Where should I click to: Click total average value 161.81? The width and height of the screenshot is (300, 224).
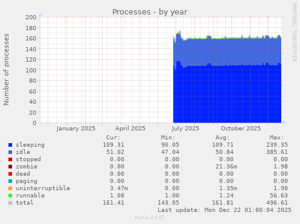click(223, 203)
